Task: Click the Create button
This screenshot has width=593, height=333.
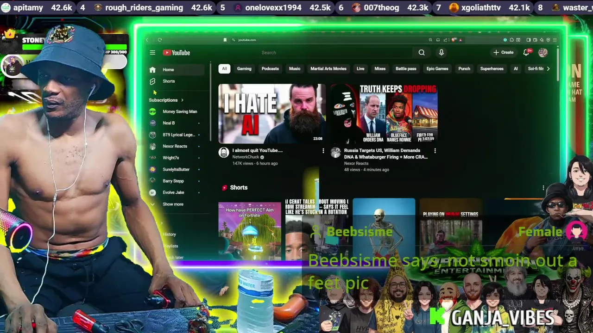Action: (x=504, y=53)
